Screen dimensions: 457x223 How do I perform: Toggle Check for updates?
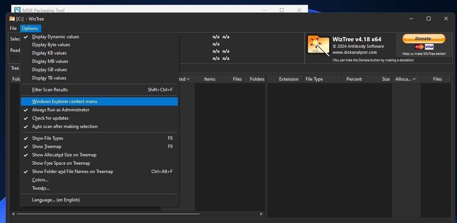[50, 118]
